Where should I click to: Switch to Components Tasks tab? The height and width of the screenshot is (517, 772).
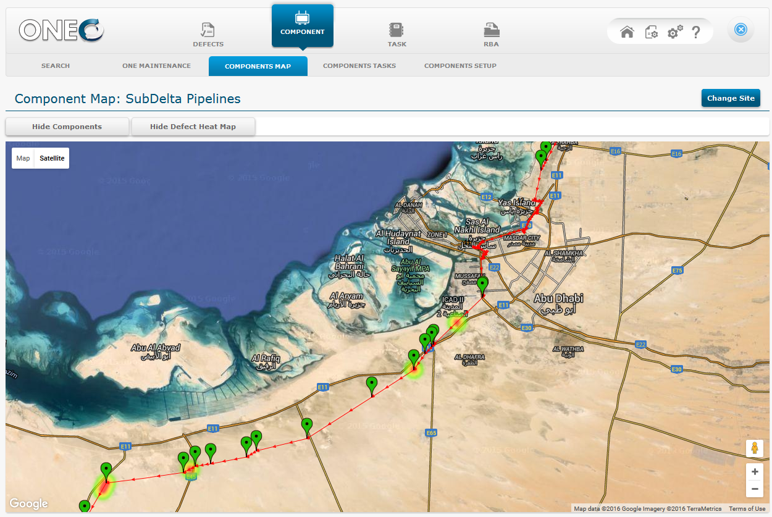pos(359,65)
